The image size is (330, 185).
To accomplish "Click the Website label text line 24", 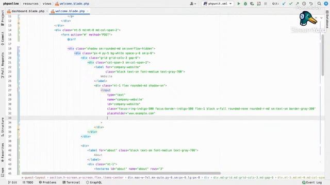I will pyautogui.click(x=106, y=77).
